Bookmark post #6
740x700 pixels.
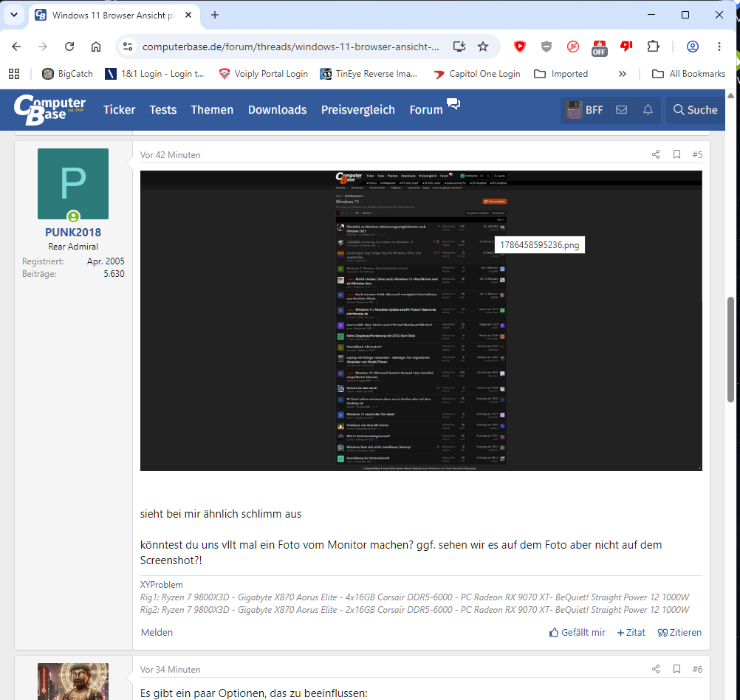coord(676,669)
